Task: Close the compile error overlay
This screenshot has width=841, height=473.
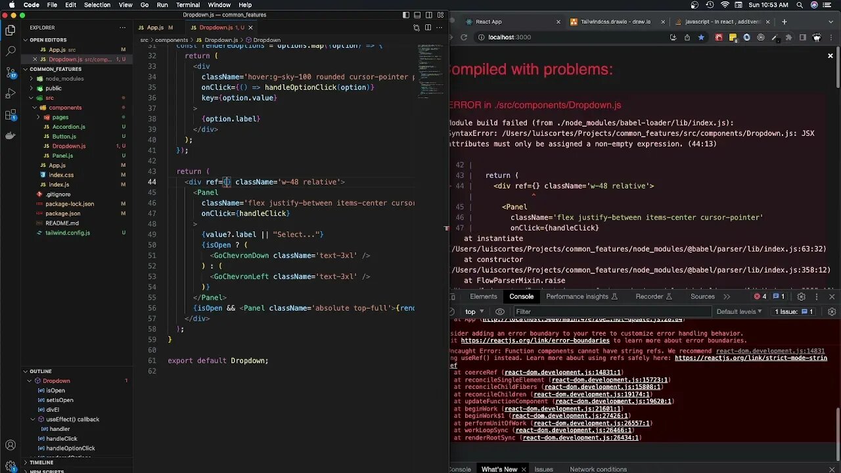Action: (x=830, y=56)
